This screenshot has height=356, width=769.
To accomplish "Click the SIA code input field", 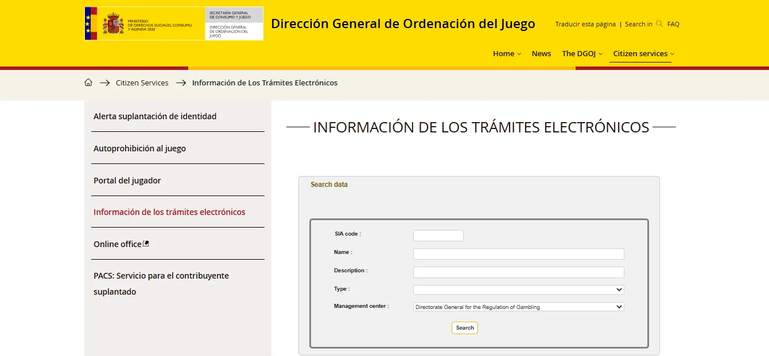I will [438, 235].
